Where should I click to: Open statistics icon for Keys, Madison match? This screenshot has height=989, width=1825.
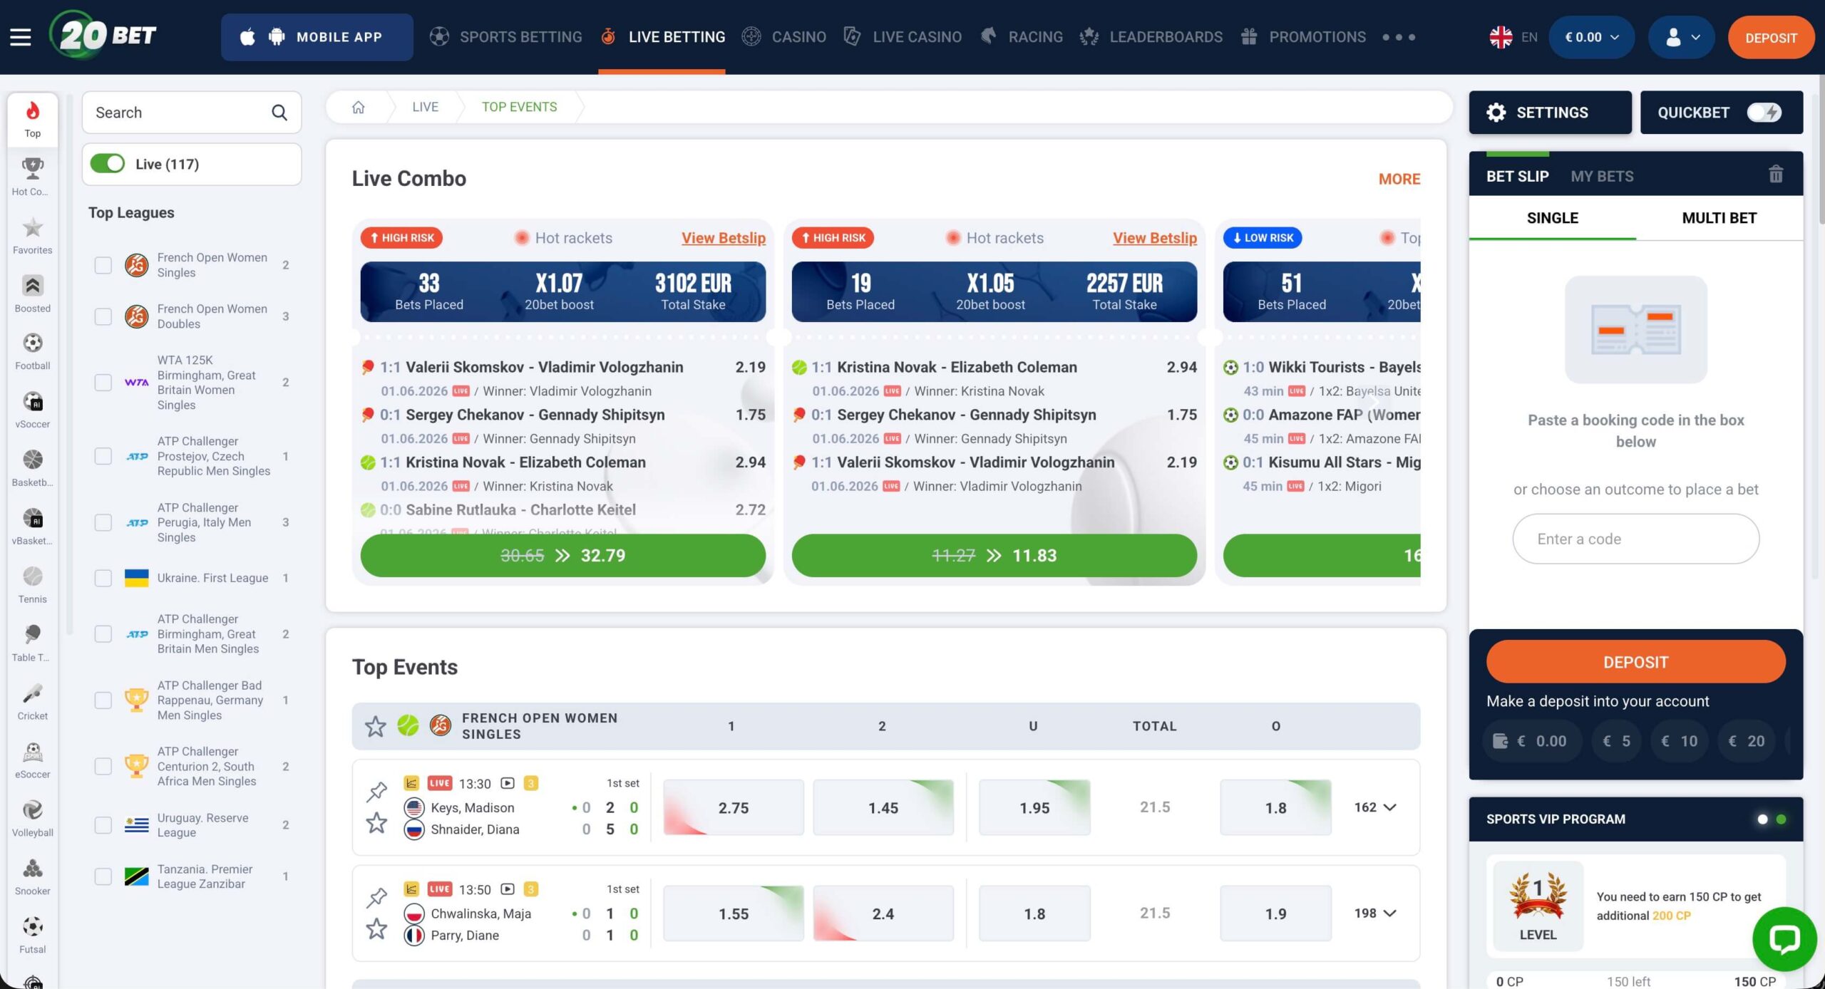(411, 783)
